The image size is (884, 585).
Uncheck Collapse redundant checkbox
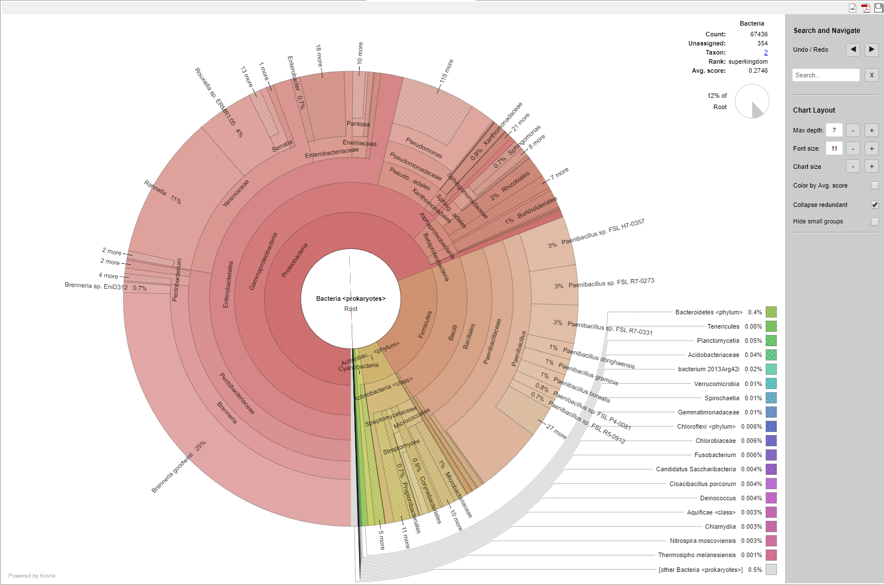[x=874, y=205]
